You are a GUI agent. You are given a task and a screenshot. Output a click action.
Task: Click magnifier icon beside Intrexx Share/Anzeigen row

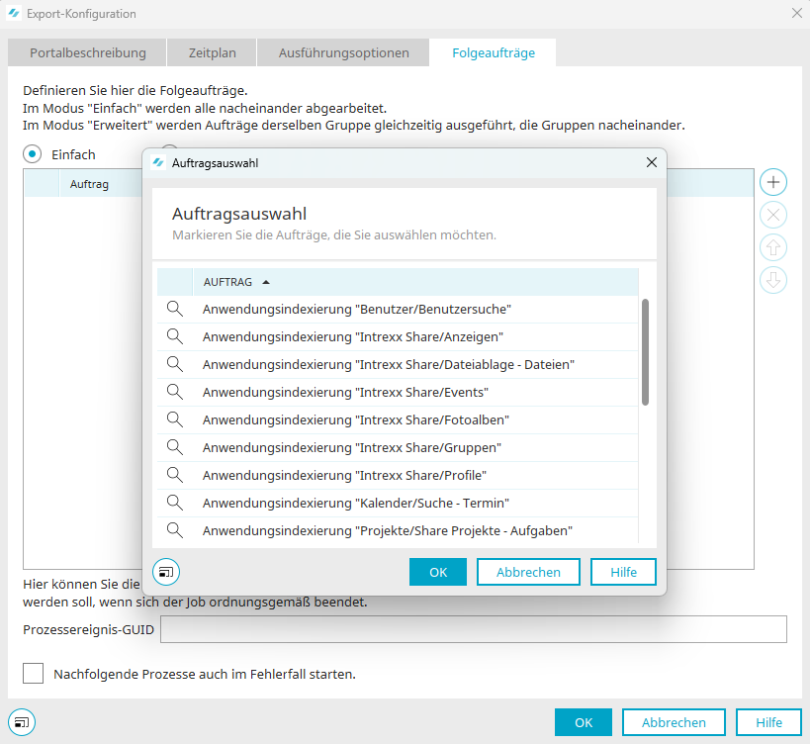click(x=175, y=336)
